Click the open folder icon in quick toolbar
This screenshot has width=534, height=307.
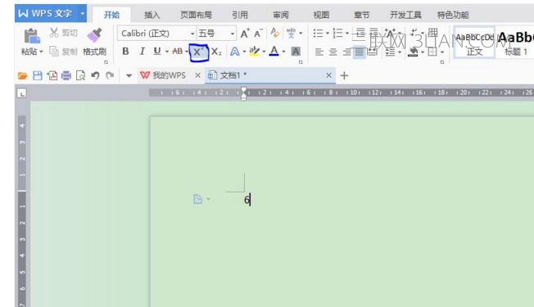(x=22, y=75)
